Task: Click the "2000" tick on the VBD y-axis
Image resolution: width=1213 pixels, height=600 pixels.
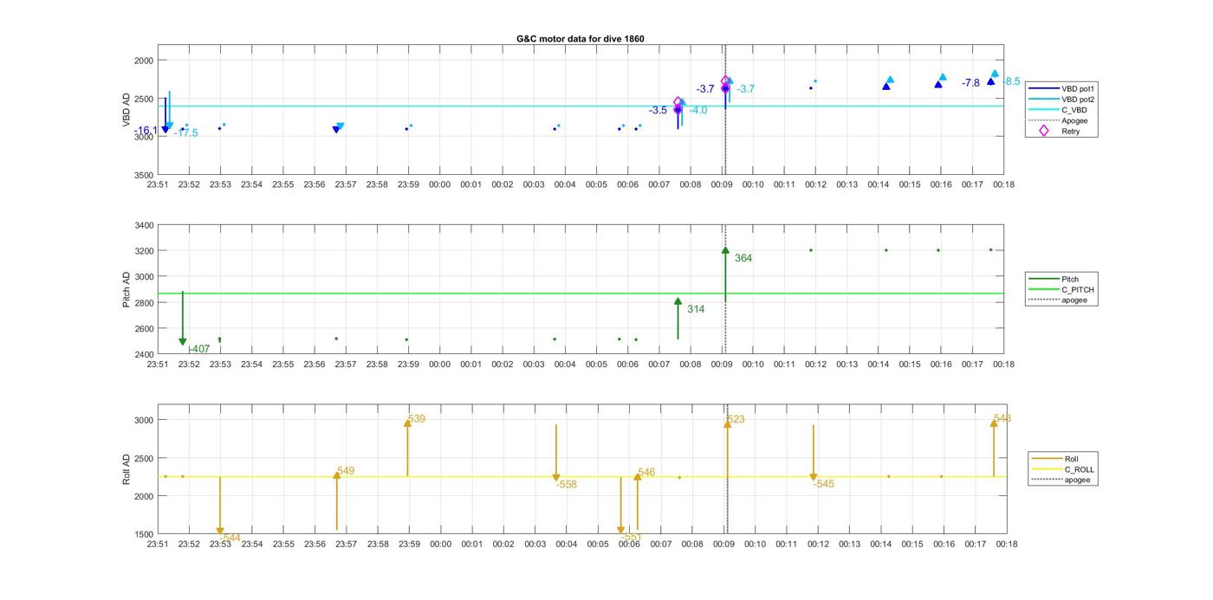Action: pos(144,61)
